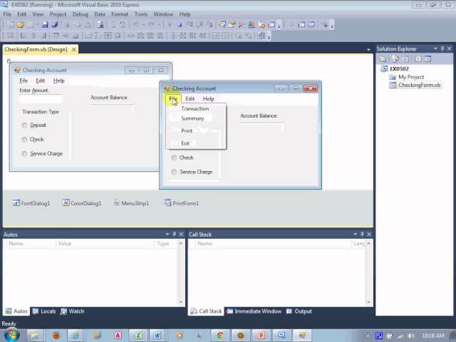The image size is (456, 342).
Task: Select ColorDialog1 component in tray
Action: (82, 203)
